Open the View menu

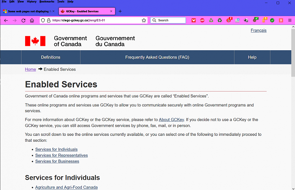click(x=20, y=2)
